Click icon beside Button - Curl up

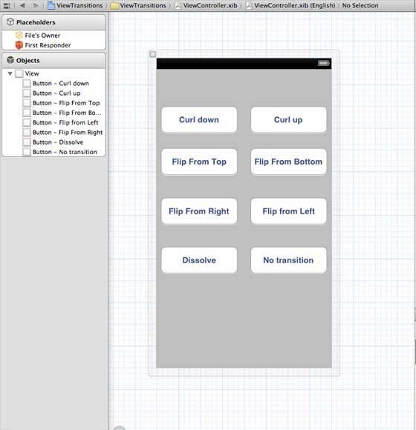pyautogui.click(x=27, y=93)
